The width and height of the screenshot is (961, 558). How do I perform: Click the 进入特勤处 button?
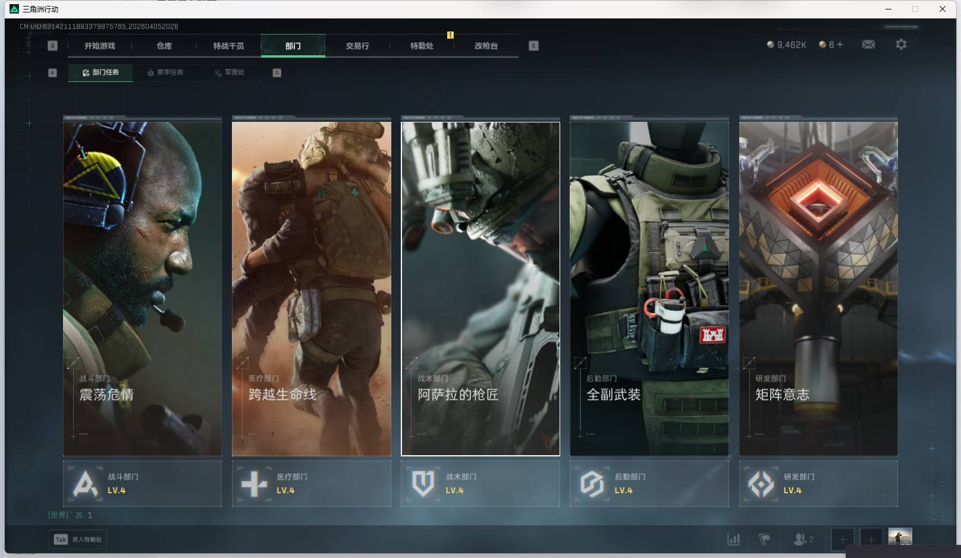[x=78, y=540]
